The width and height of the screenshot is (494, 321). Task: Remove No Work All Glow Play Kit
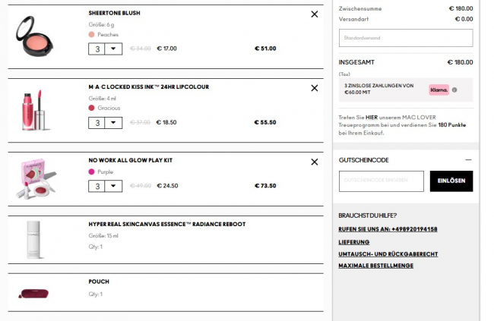click(315, 162)
